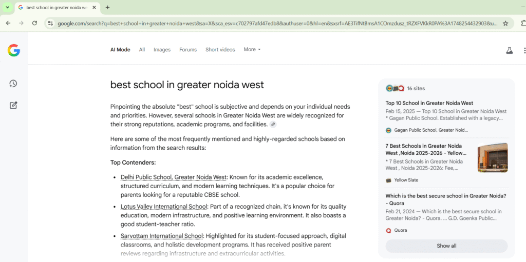The image size is (526, 262).
Task: Click the 'Top Contenders:' heading
Action: (133, 163)
